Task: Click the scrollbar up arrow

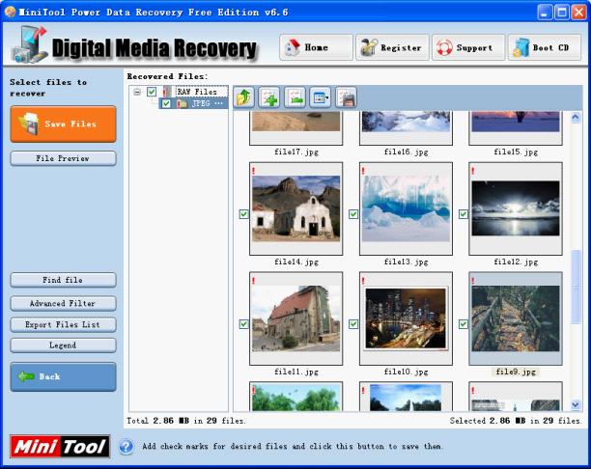Action: [x=576, y=118]
